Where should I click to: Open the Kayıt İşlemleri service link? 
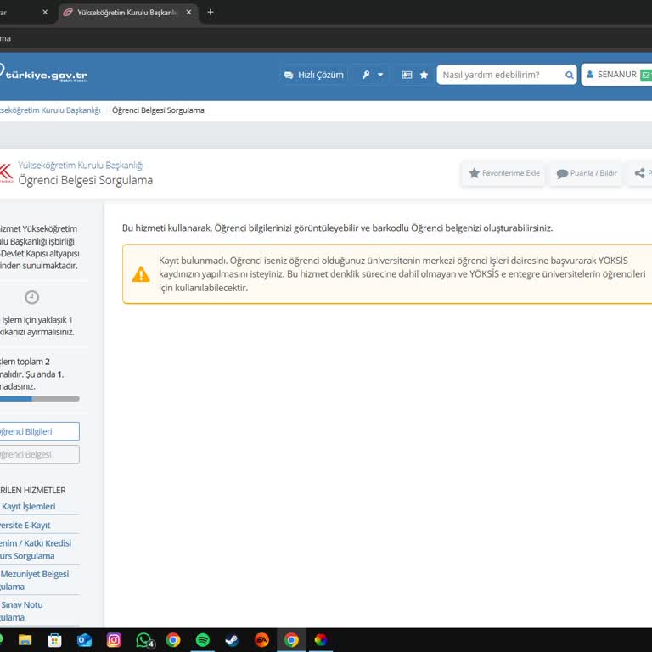(x=28, y=506)
